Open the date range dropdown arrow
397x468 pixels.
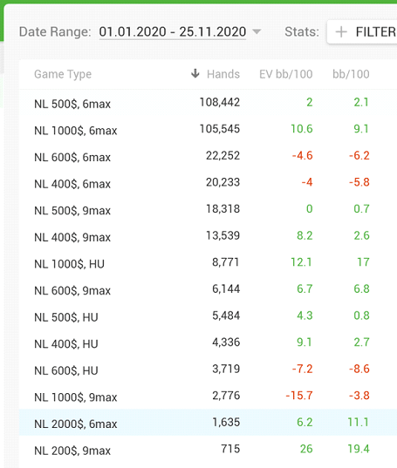(257, 31)
